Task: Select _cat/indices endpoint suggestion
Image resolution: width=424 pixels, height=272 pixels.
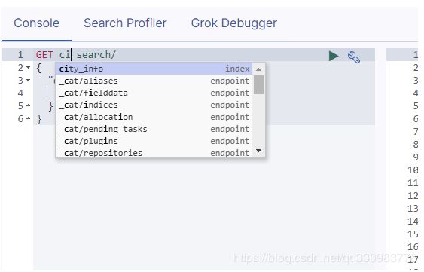Action: coord(154,105)
